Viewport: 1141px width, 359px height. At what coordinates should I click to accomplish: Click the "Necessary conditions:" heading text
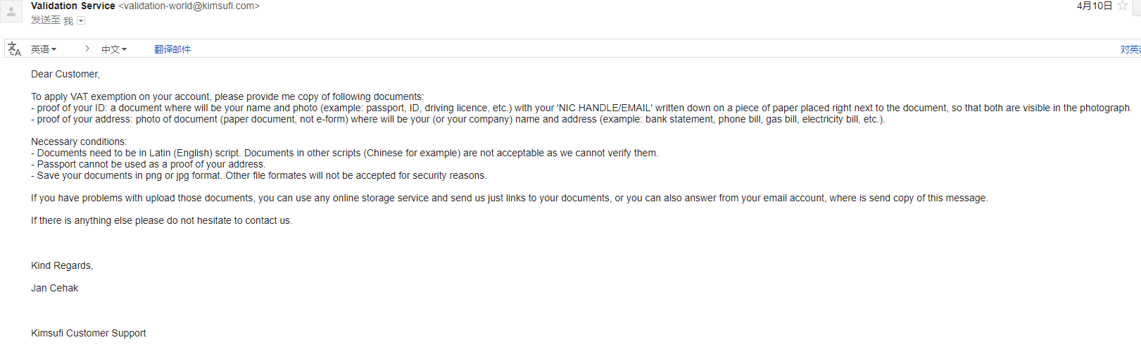(79, 141)
